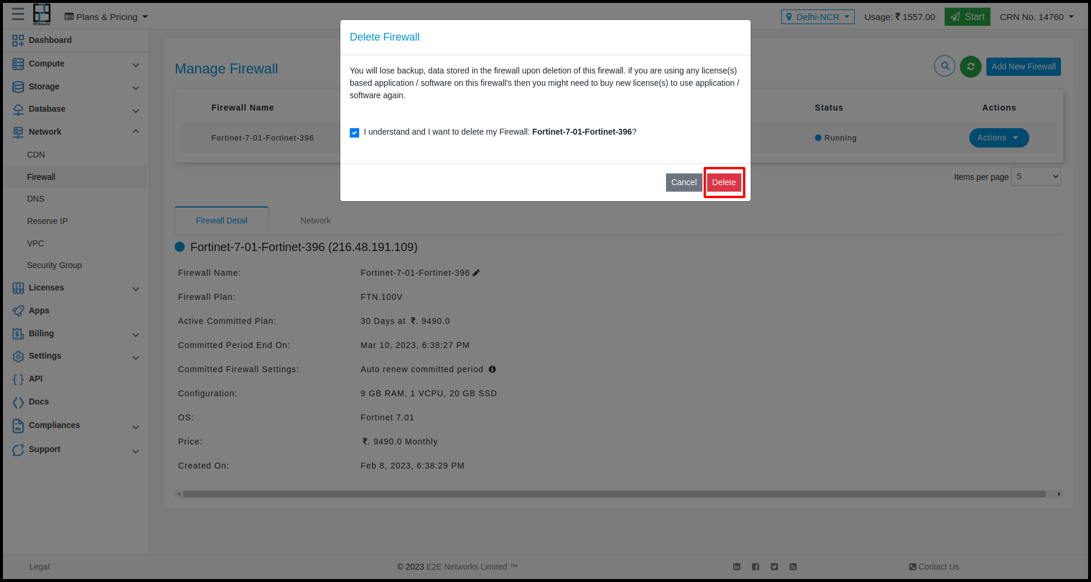This screenshot has height=582, width=1091.
Task: Select Reserve IP in the sidebar
Action: 48,221
